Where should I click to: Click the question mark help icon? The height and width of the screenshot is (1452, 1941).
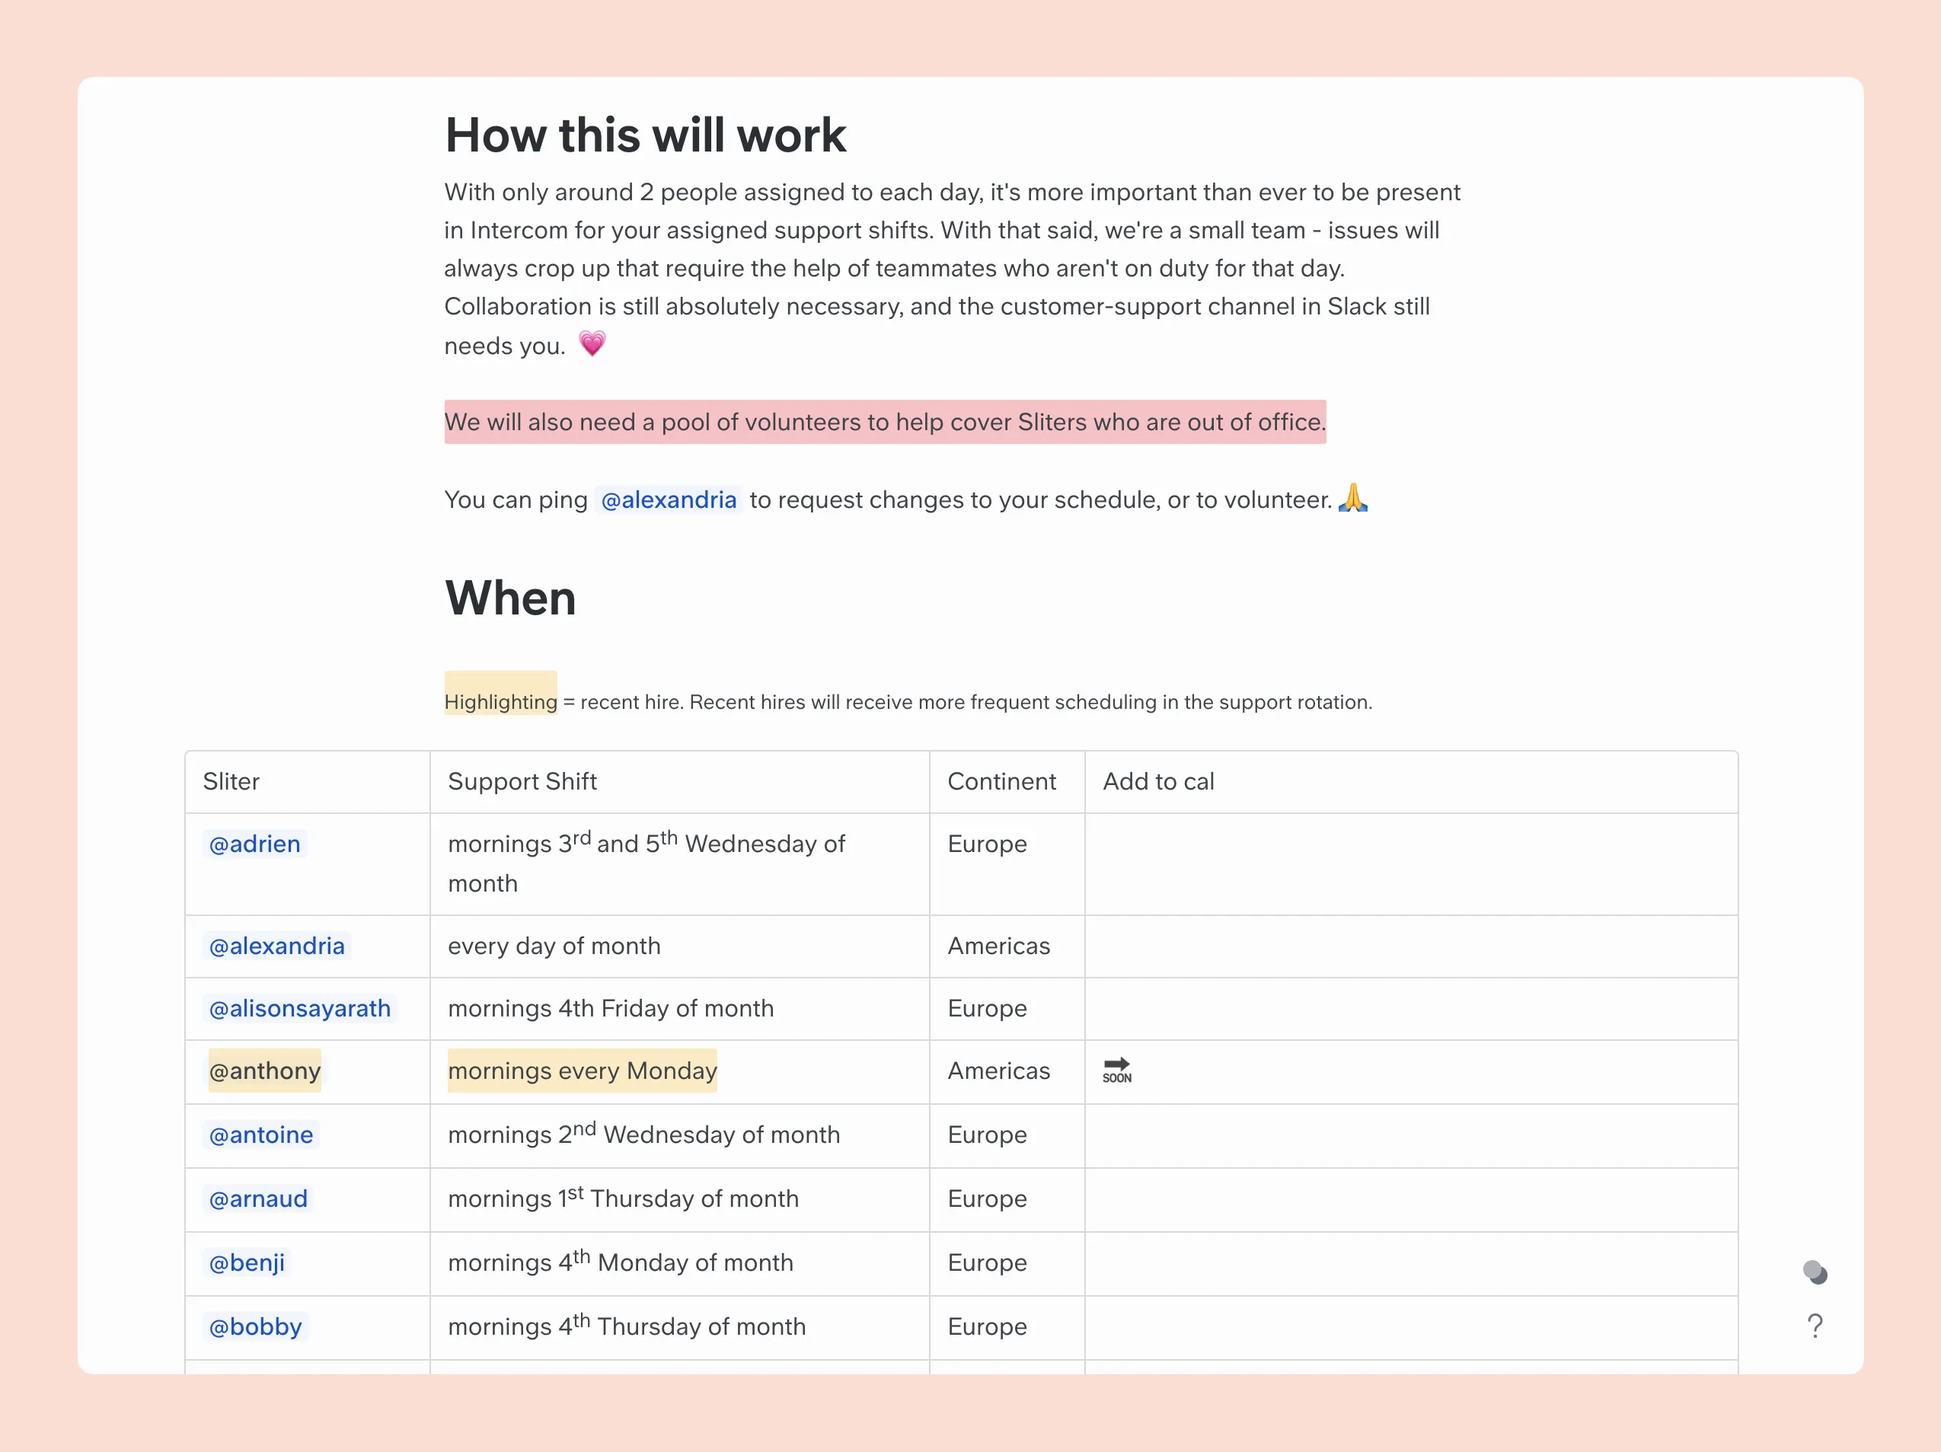tap(1815, 1325)
